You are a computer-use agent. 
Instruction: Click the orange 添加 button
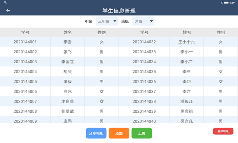tap(119, 133)
